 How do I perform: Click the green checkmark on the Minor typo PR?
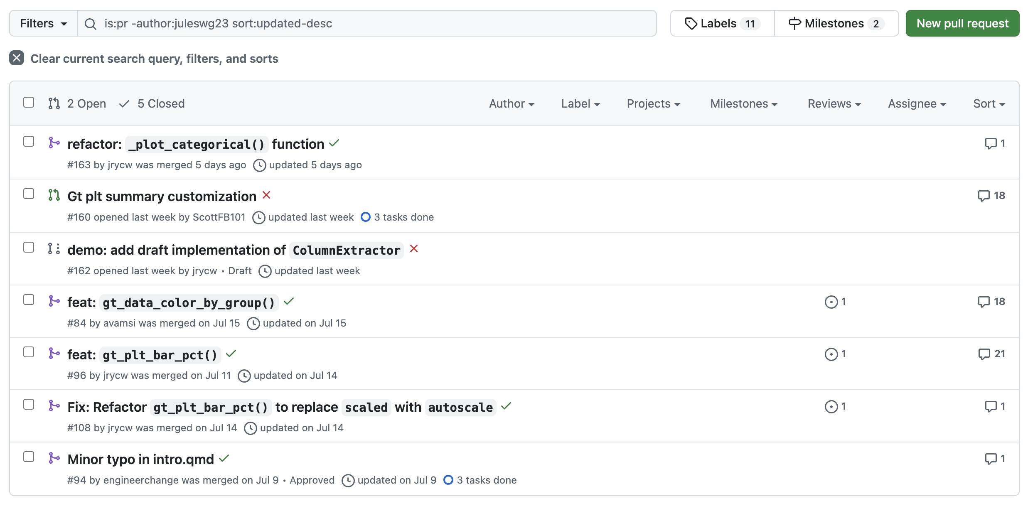(x=224, y=459)
